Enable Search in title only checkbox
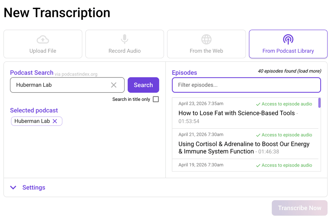Image resolution: width=333 pixels, height=221 pixels. point(156,99)
